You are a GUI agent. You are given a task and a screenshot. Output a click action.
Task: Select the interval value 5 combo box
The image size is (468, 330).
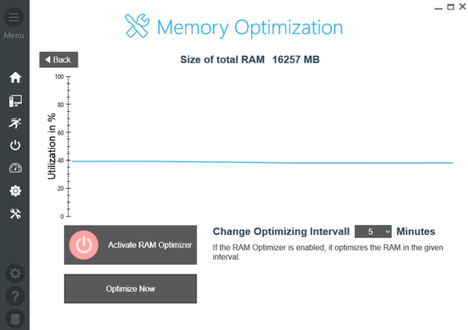tap(373, 231)
